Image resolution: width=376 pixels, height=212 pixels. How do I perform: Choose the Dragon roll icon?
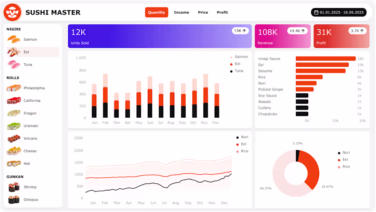coord(14,113)
